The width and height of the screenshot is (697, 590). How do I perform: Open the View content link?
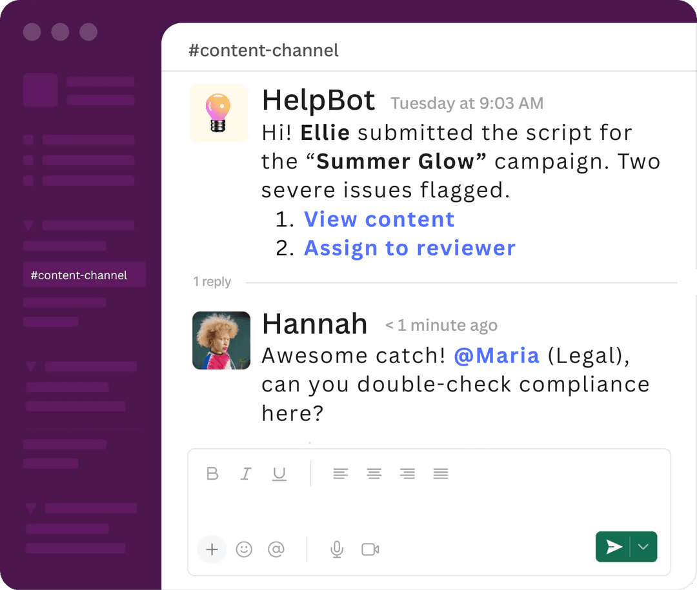pos(379,219)
